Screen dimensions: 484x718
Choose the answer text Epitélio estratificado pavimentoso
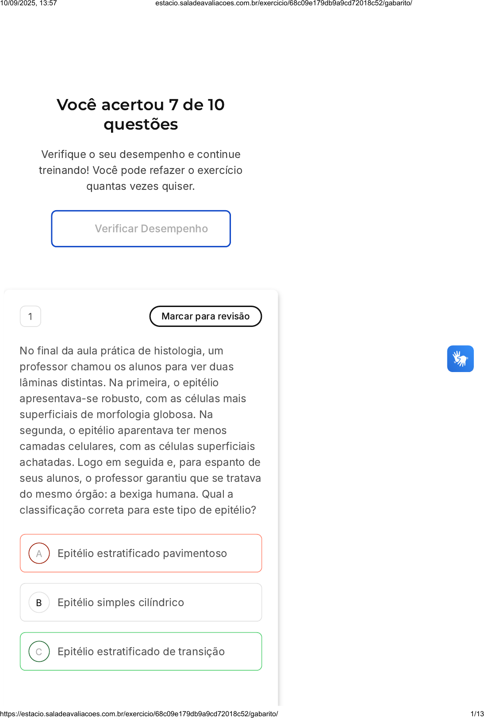[x=142, y=553]
